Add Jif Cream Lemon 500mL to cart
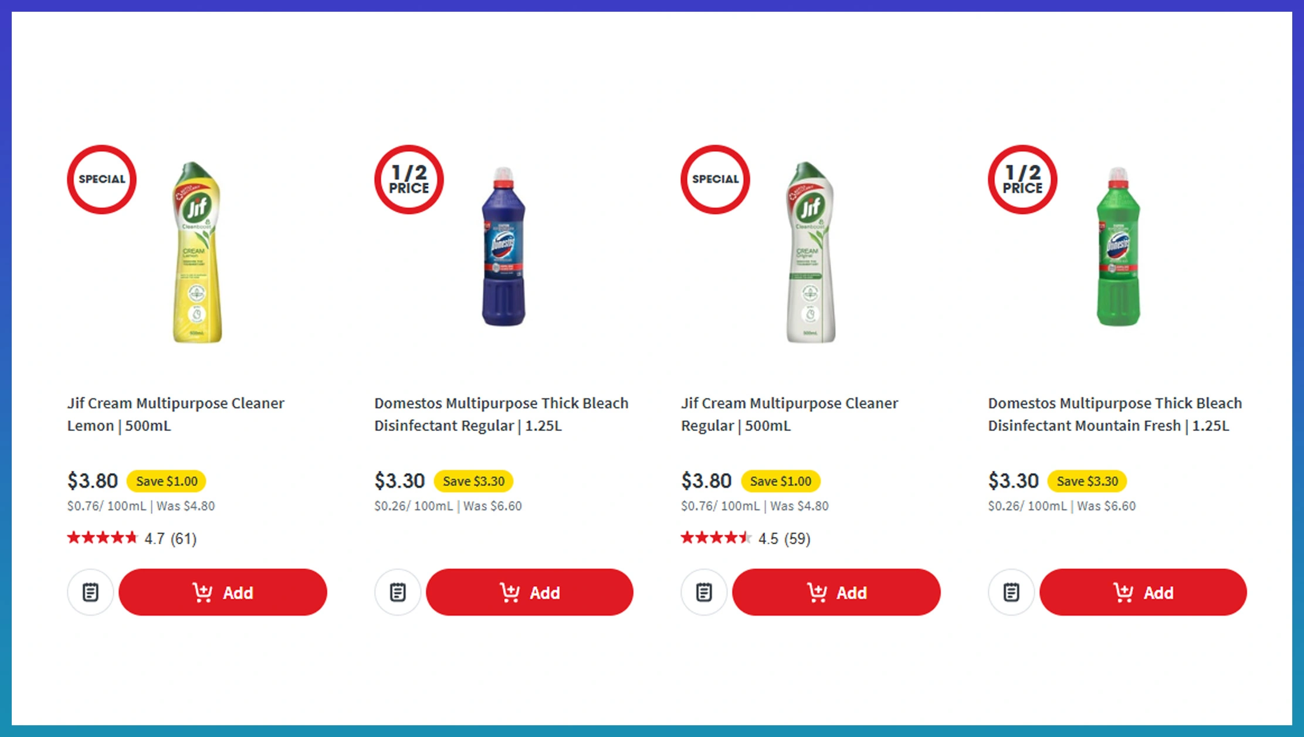This screenshot has width=1304, height=737. [223, 592]
